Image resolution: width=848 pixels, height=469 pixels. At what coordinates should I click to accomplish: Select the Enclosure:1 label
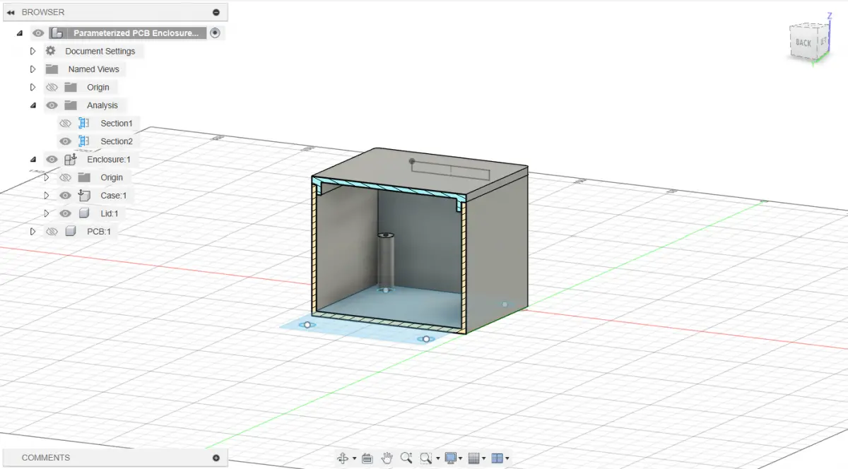[109, 159]
